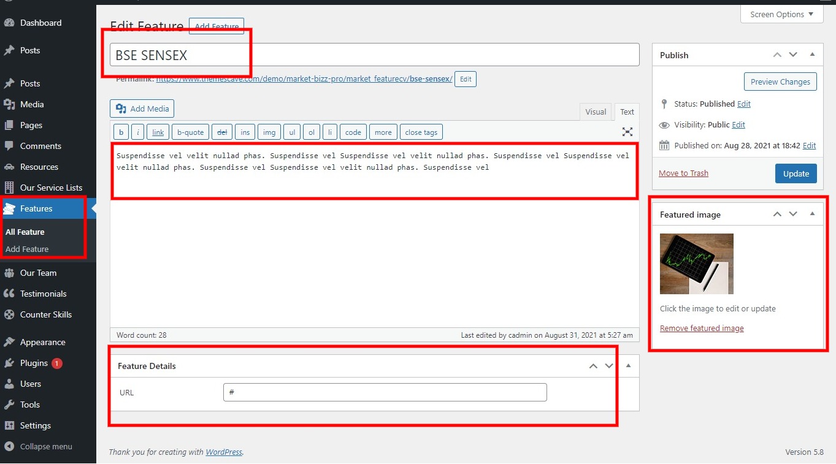Open Plugins with update badge
The width and height of the screenshot is (836, 464).
(x=41, y=363)
